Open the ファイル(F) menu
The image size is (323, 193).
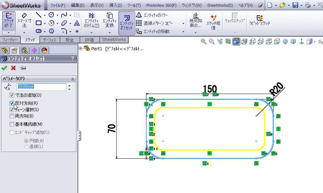click(57, 5)
